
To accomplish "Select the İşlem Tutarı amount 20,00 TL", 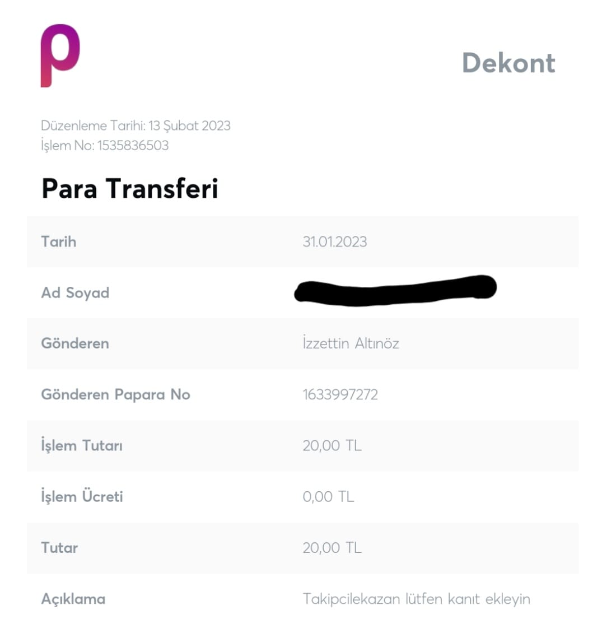I will tap(332, 446).
